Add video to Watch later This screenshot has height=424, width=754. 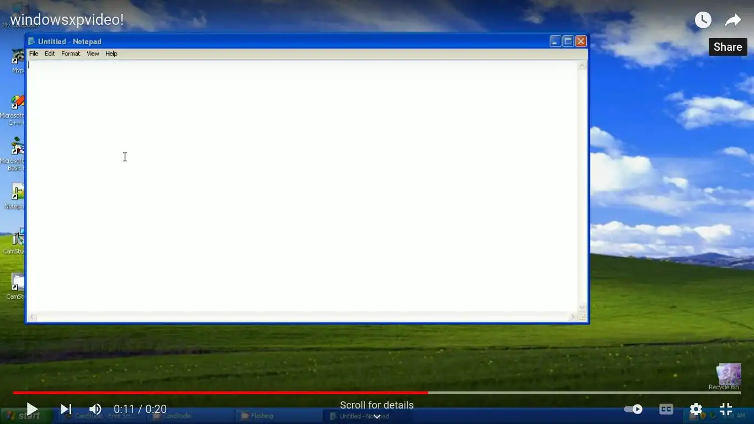click(703, 20)
